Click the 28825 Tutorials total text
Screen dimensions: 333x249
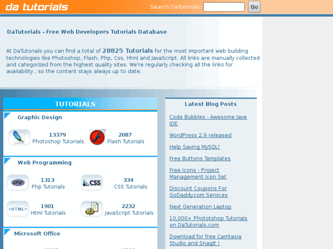tap(128, 51)
